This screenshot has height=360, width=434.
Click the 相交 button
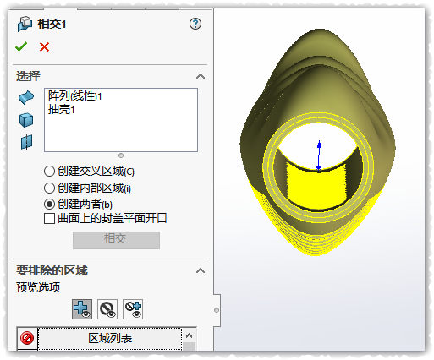click(116, 240)
